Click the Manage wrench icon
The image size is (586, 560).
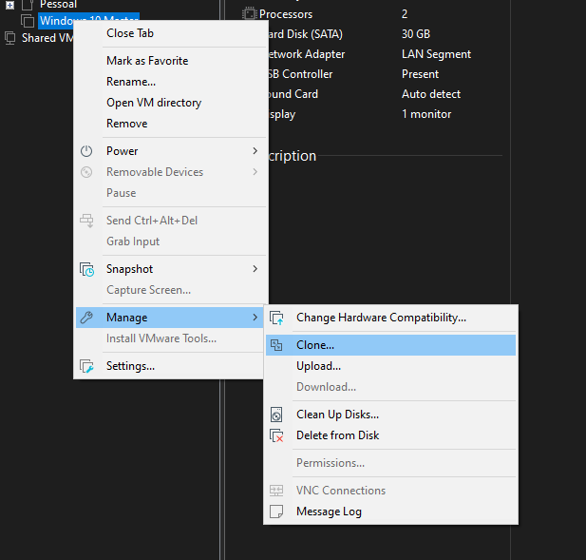(86, 318)
